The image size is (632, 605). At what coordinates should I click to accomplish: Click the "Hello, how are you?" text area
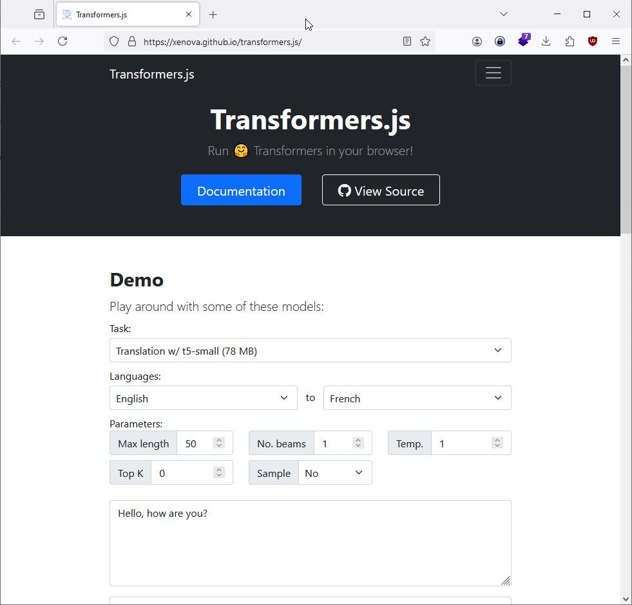[x=311, y=543]
